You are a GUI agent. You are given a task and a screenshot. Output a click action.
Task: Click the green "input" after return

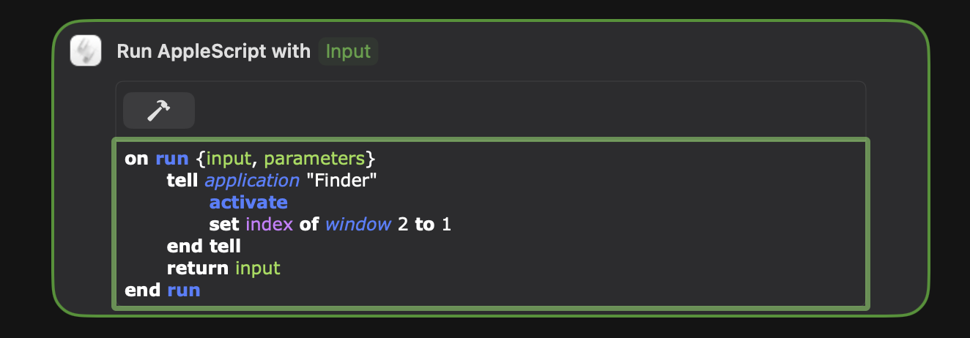(x=258, y=268)
